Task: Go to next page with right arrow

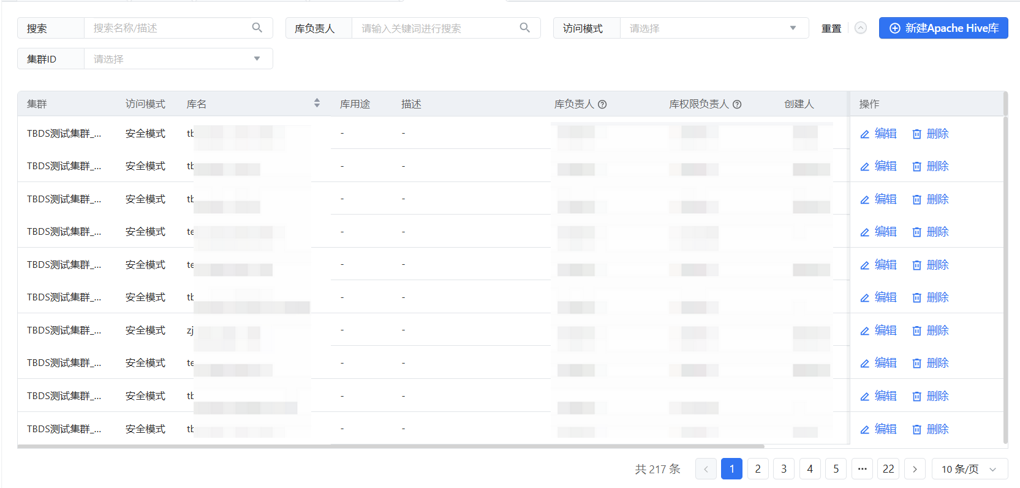Action: [915, 469]
